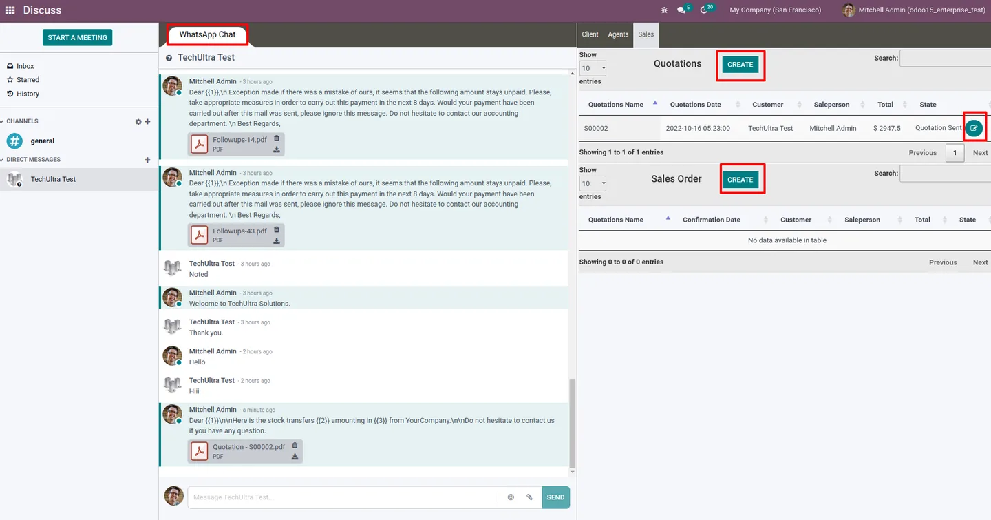This screenshot has height=520, width=991.
Task: Go to Previous page in Quotations table
Action: pyautogui.click(x=922, y=153)
